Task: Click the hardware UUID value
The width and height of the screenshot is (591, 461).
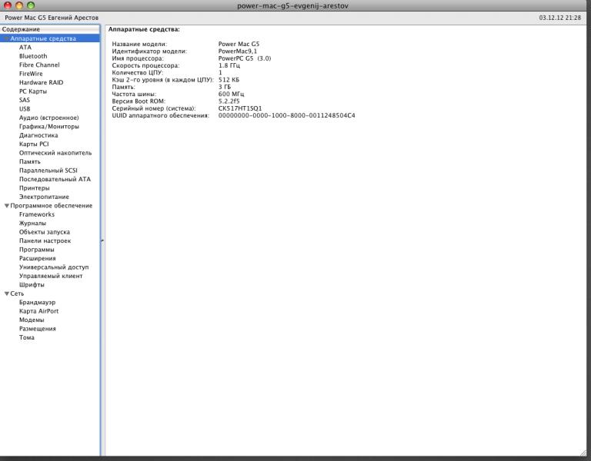Action: tap(286, 115)
